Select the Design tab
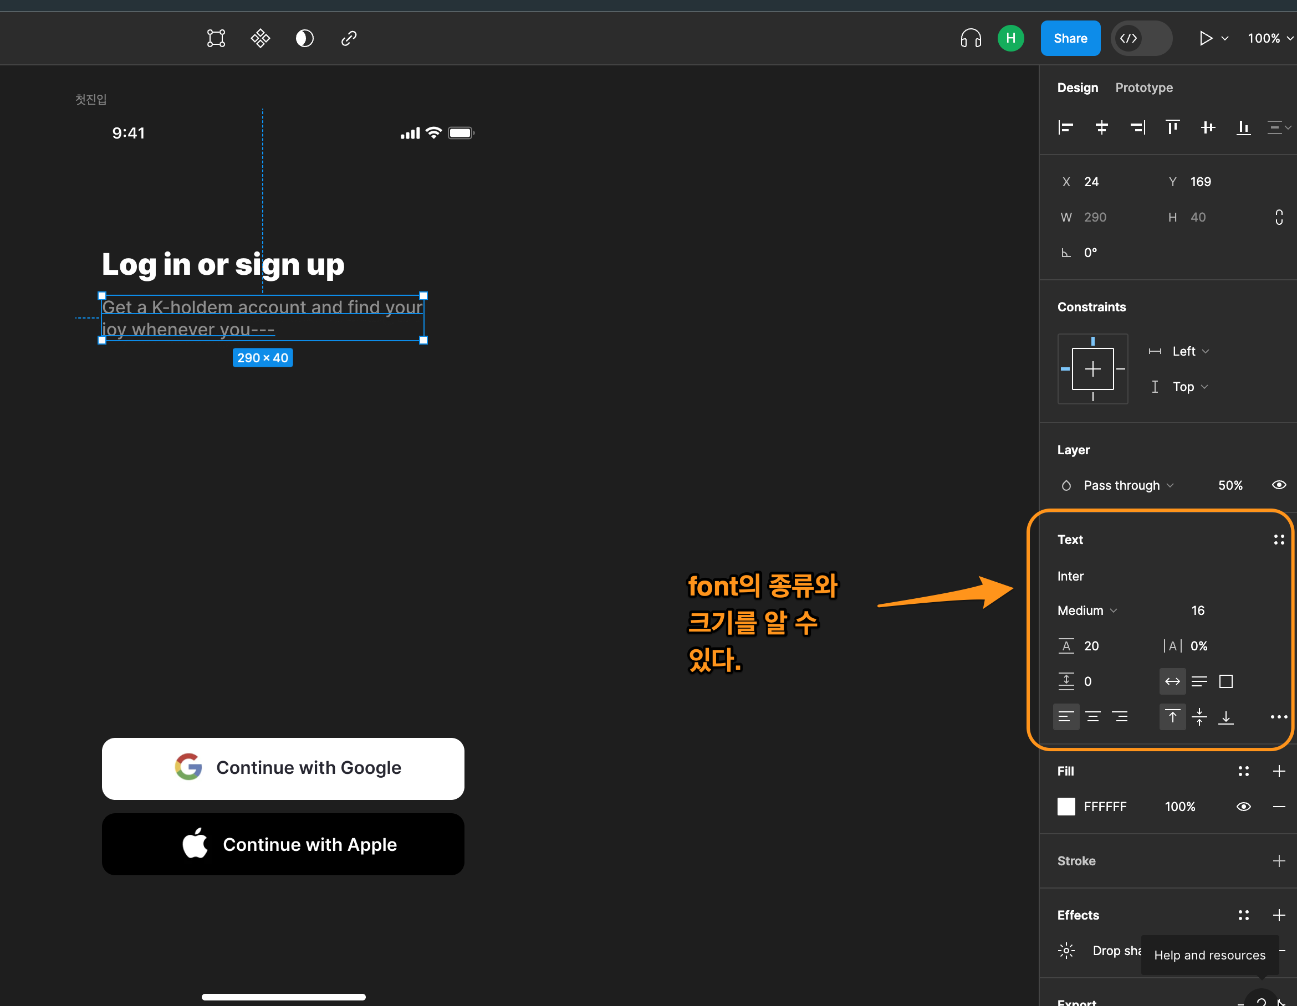Screen dimensions: 1297x1006 click(1078, 88)
